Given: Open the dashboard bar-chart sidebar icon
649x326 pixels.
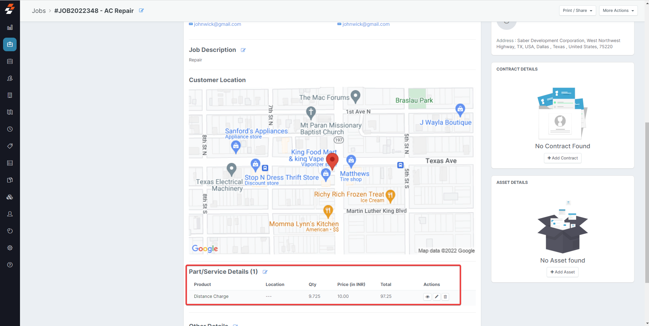Looking at the screenshot, I should tap(10, 27).
